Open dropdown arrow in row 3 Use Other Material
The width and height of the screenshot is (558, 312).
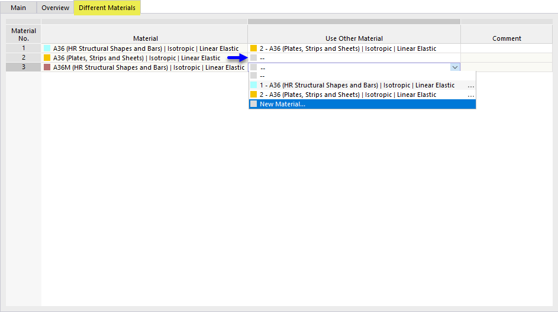tap(455, 67)
